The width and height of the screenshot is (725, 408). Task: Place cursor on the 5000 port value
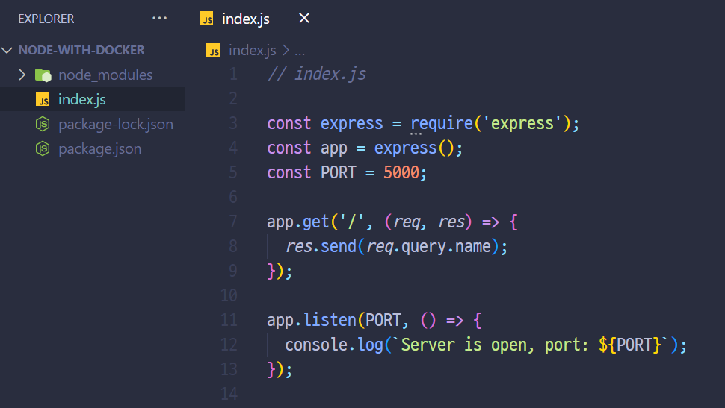click(x=401, y=172)
